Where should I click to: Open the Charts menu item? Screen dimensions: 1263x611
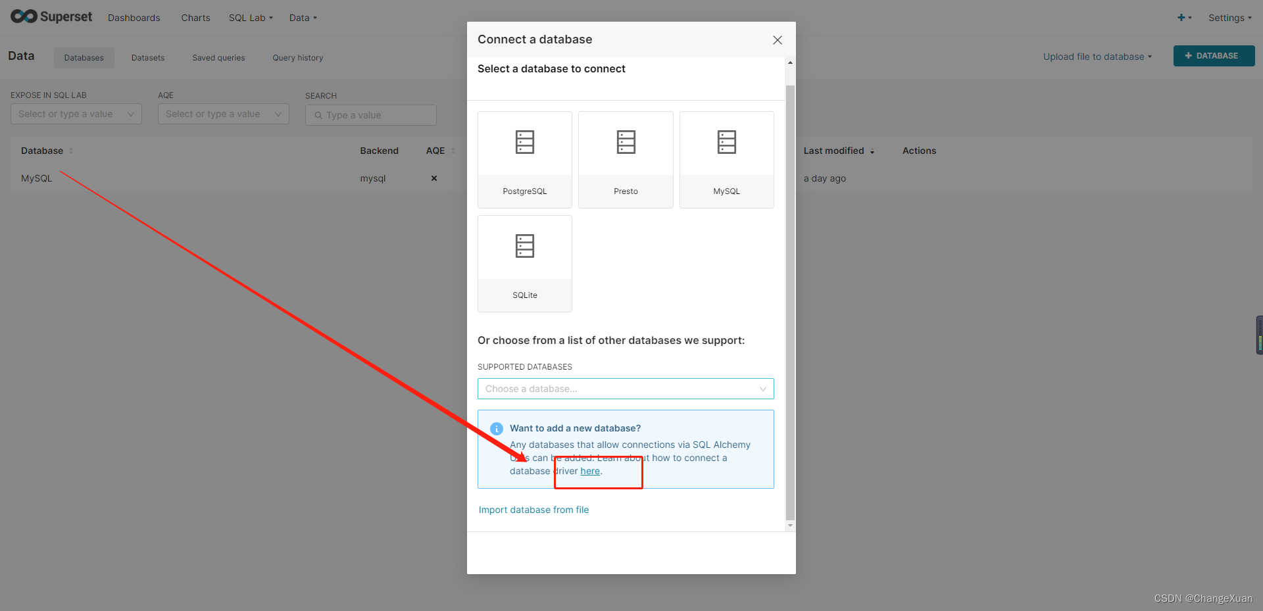click(x=196, y=18)
